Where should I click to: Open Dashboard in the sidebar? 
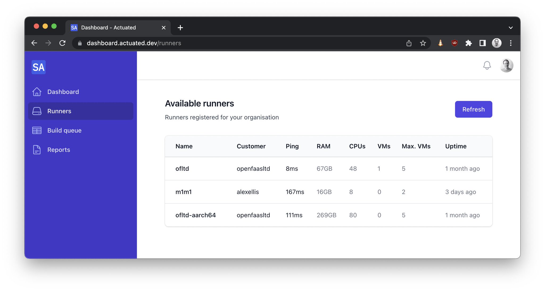pyautogui.click(x=81, y=92)
